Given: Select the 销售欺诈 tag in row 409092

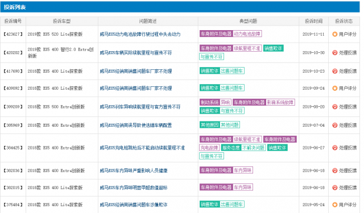Looking at the screenshot, I should 210,88.
